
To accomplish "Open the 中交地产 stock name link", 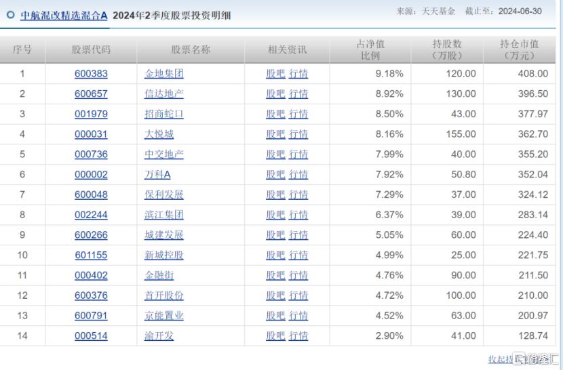I will coord(164,154).
